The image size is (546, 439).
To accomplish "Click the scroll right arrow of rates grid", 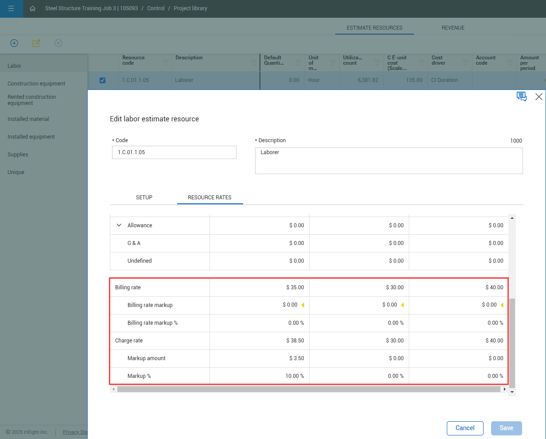I will point(504,389).
